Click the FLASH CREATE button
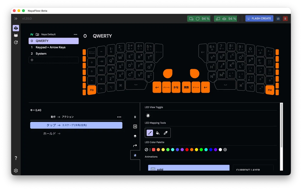The image size is (302, 190). 259,19
